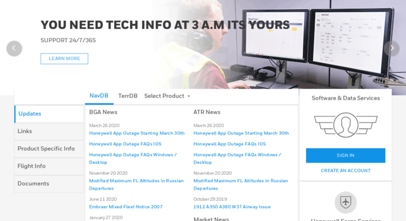Image resolution: width=406 pixels, height=221 pixels.
Task: Open 1912 A350 A380 W37 Airway Issue
Action: [x=232, y=207]
